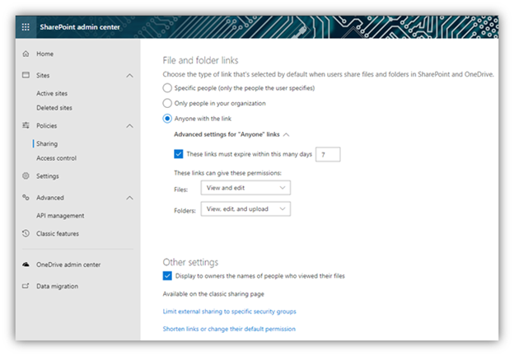Click the Policies menu label
Screen dimensions: 514x356
(47, 125)
